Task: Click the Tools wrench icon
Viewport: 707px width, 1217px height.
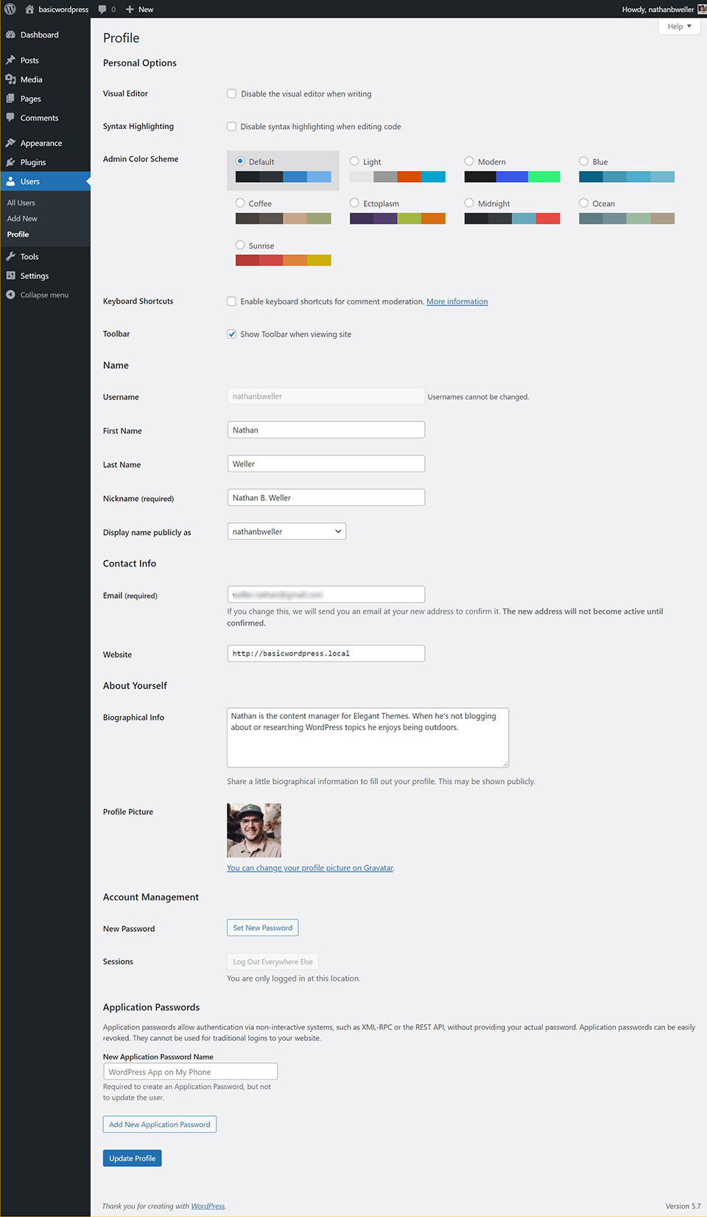Action: coord(10,256)
